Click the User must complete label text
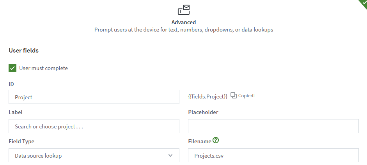This screenshot has width=367, height=165. [x=43, y=68]
